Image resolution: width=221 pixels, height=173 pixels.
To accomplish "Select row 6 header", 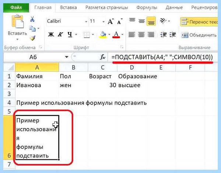I will 9,138.
